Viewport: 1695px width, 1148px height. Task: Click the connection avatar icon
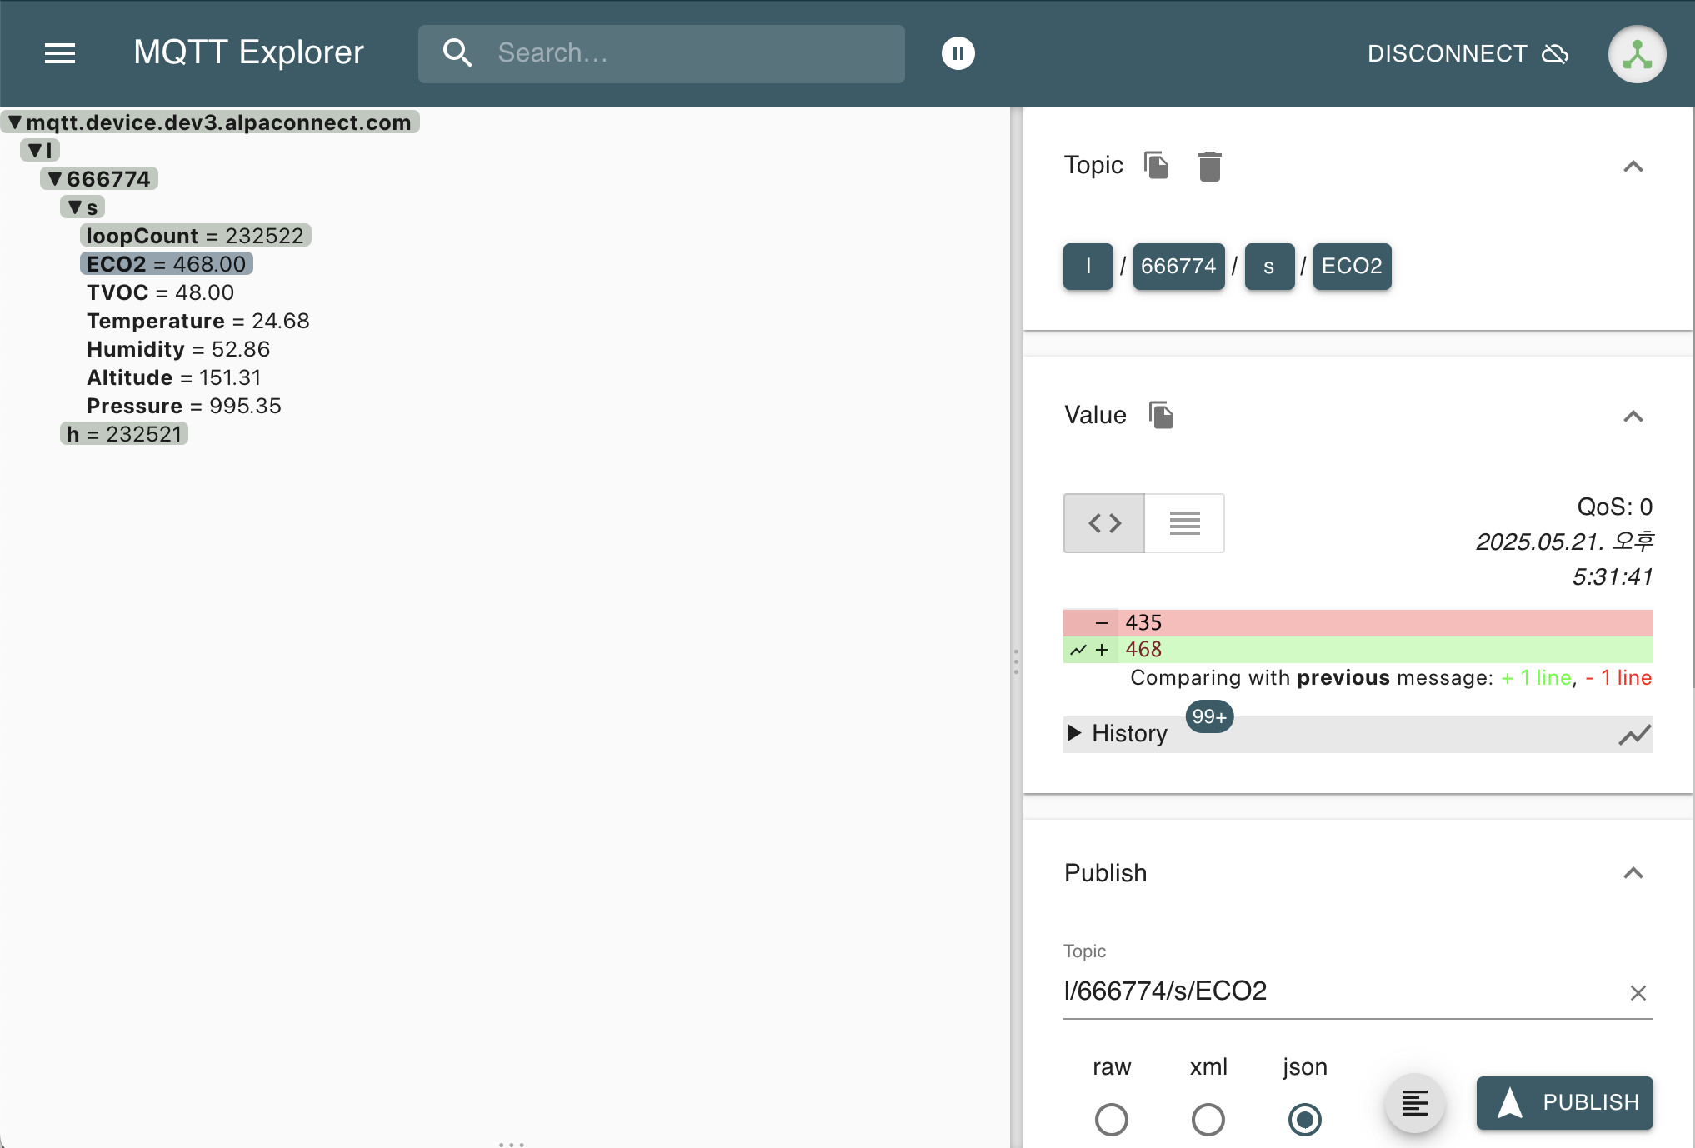[x=1636, y=54]
